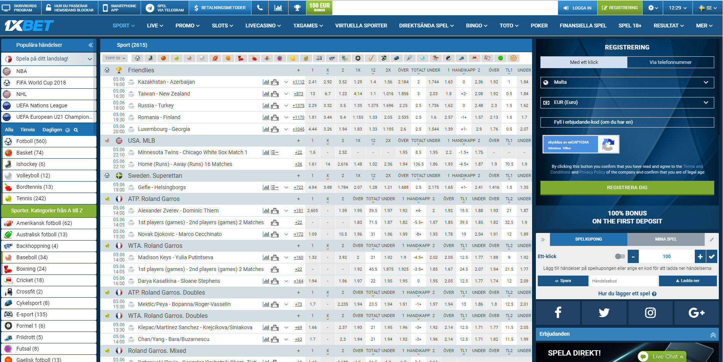Switch to SPELKUPONG tab
This screenshot has height=362, width=723.
point(588,239)
